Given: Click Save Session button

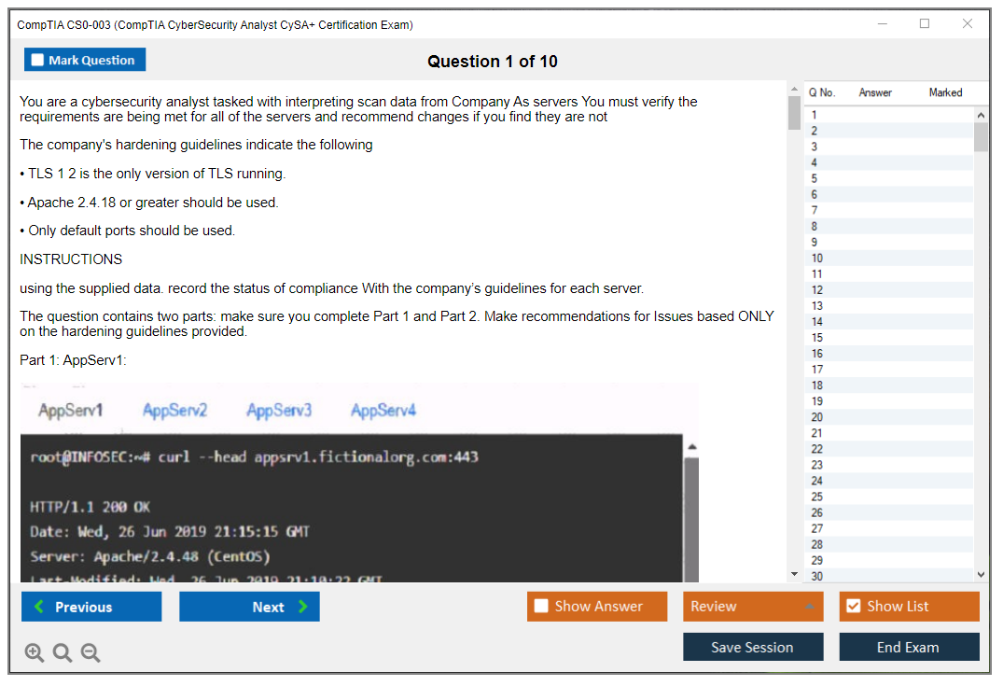Looking at the screenshot, I should pos(752,647).
